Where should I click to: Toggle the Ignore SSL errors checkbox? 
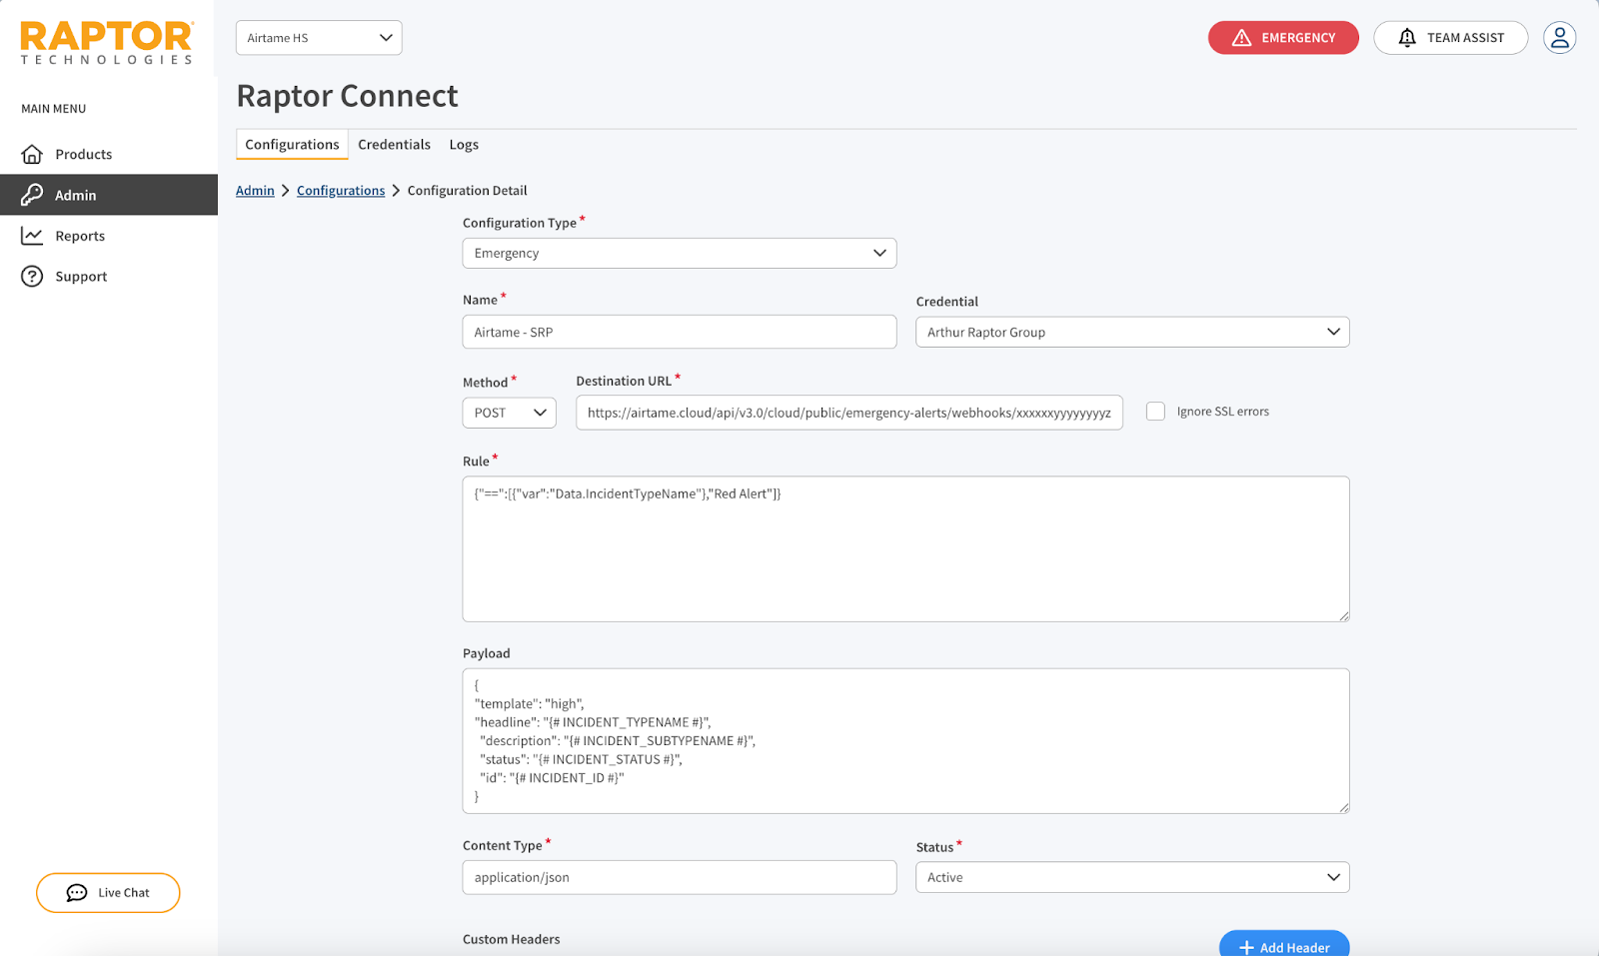tap(1155, 412)
